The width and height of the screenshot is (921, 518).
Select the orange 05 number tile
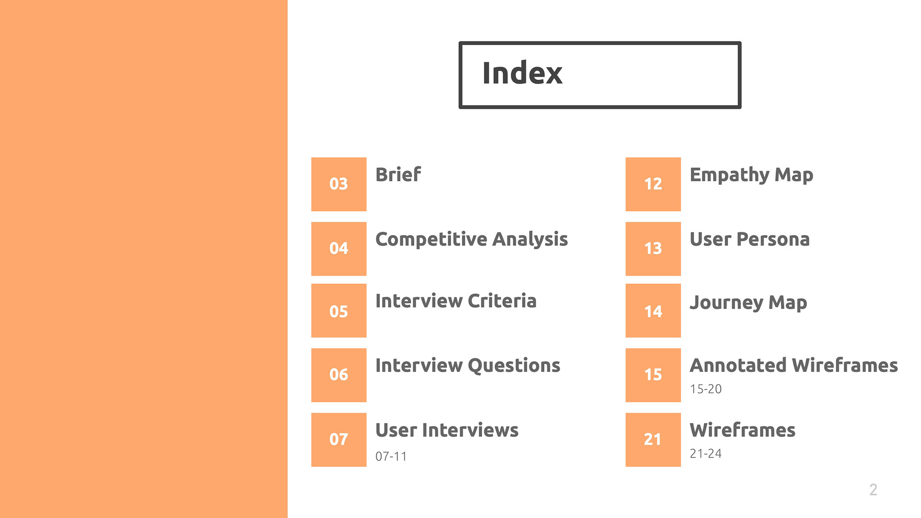tap(339, 311)
